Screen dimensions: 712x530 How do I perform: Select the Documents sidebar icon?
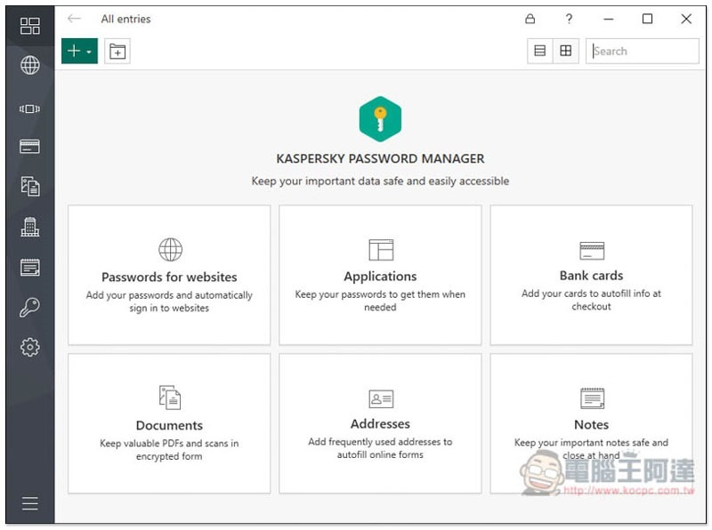click(x=29, y=186)
